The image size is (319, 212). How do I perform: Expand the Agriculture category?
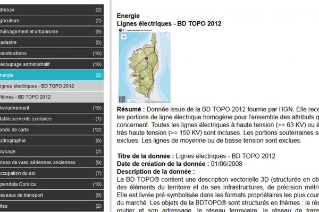tap(52, 21)
